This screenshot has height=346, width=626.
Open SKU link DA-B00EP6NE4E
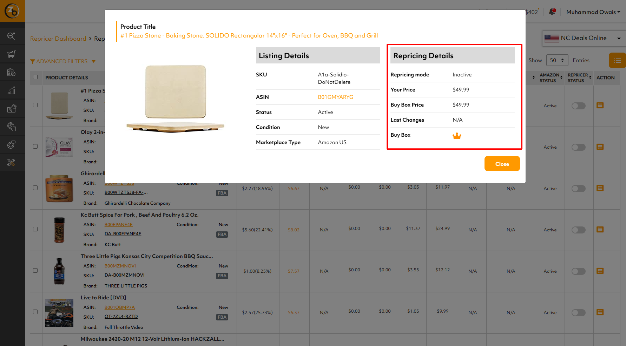123,234
